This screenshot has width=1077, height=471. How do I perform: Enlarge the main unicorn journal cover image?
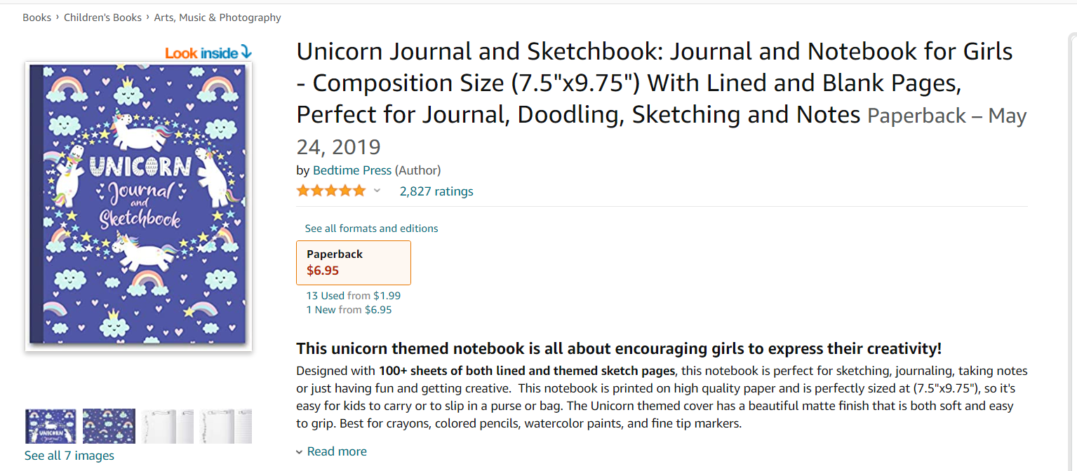[x=138, y=206]
